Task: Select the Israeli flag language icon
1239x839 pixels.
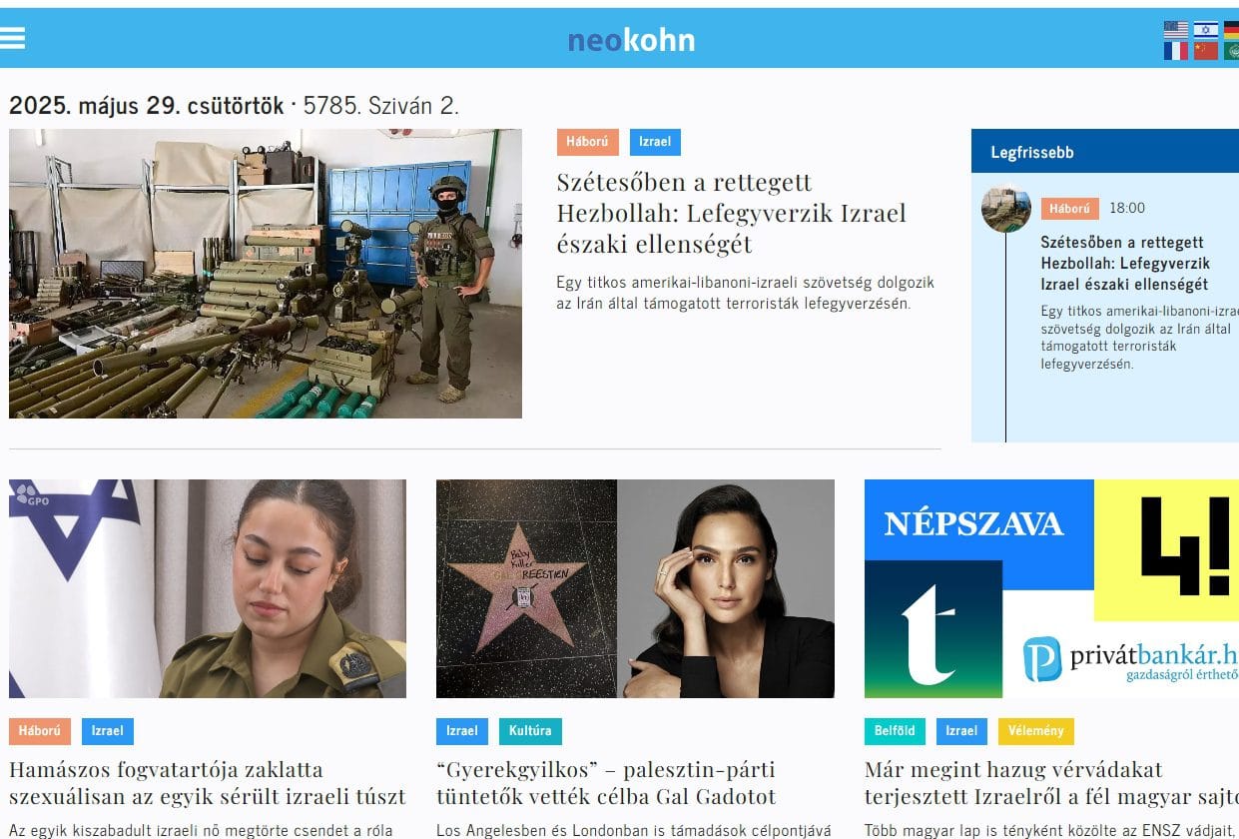Action: (1206, 30)
